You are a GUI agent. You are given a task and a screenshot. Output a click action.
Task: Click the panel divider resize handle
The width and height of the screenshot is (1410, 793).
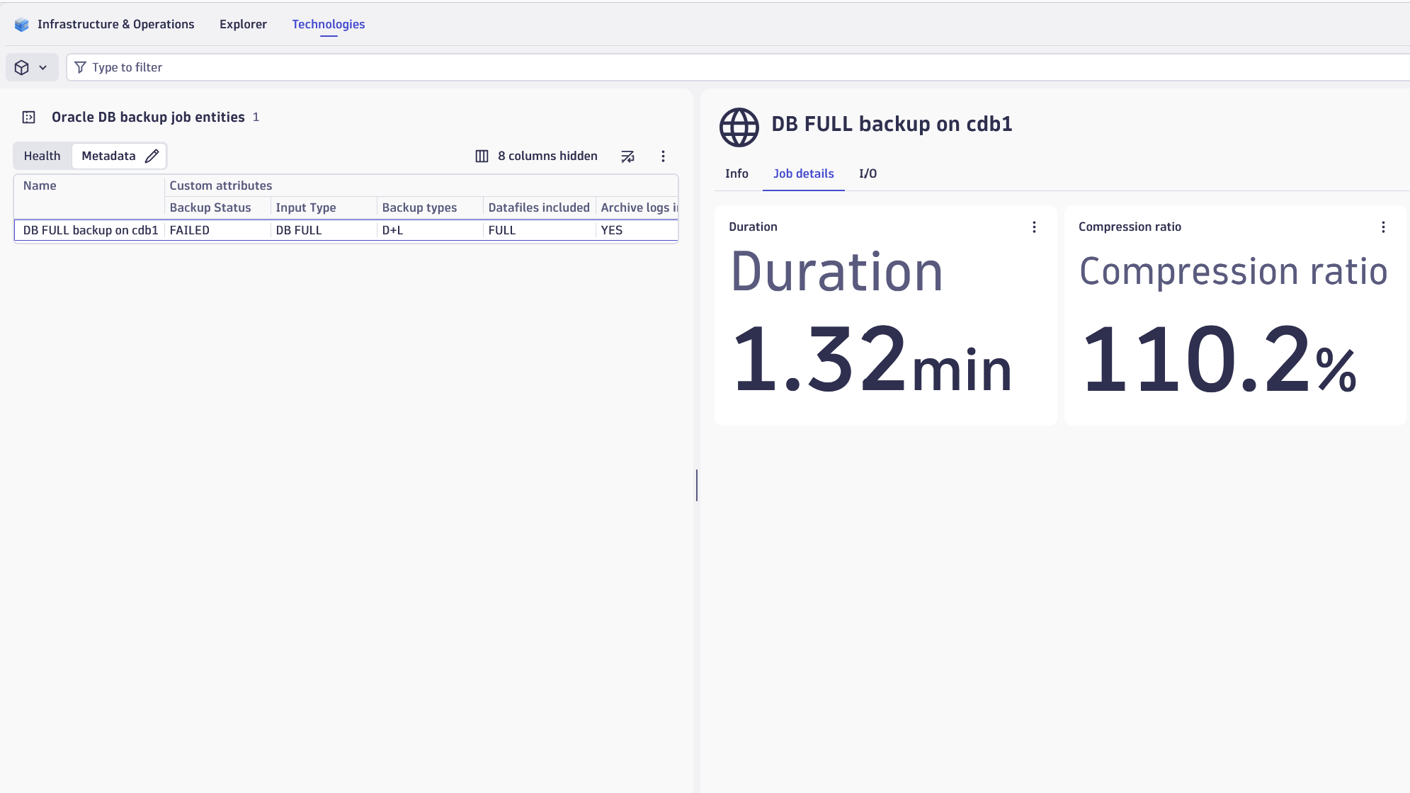click(697, 485)
